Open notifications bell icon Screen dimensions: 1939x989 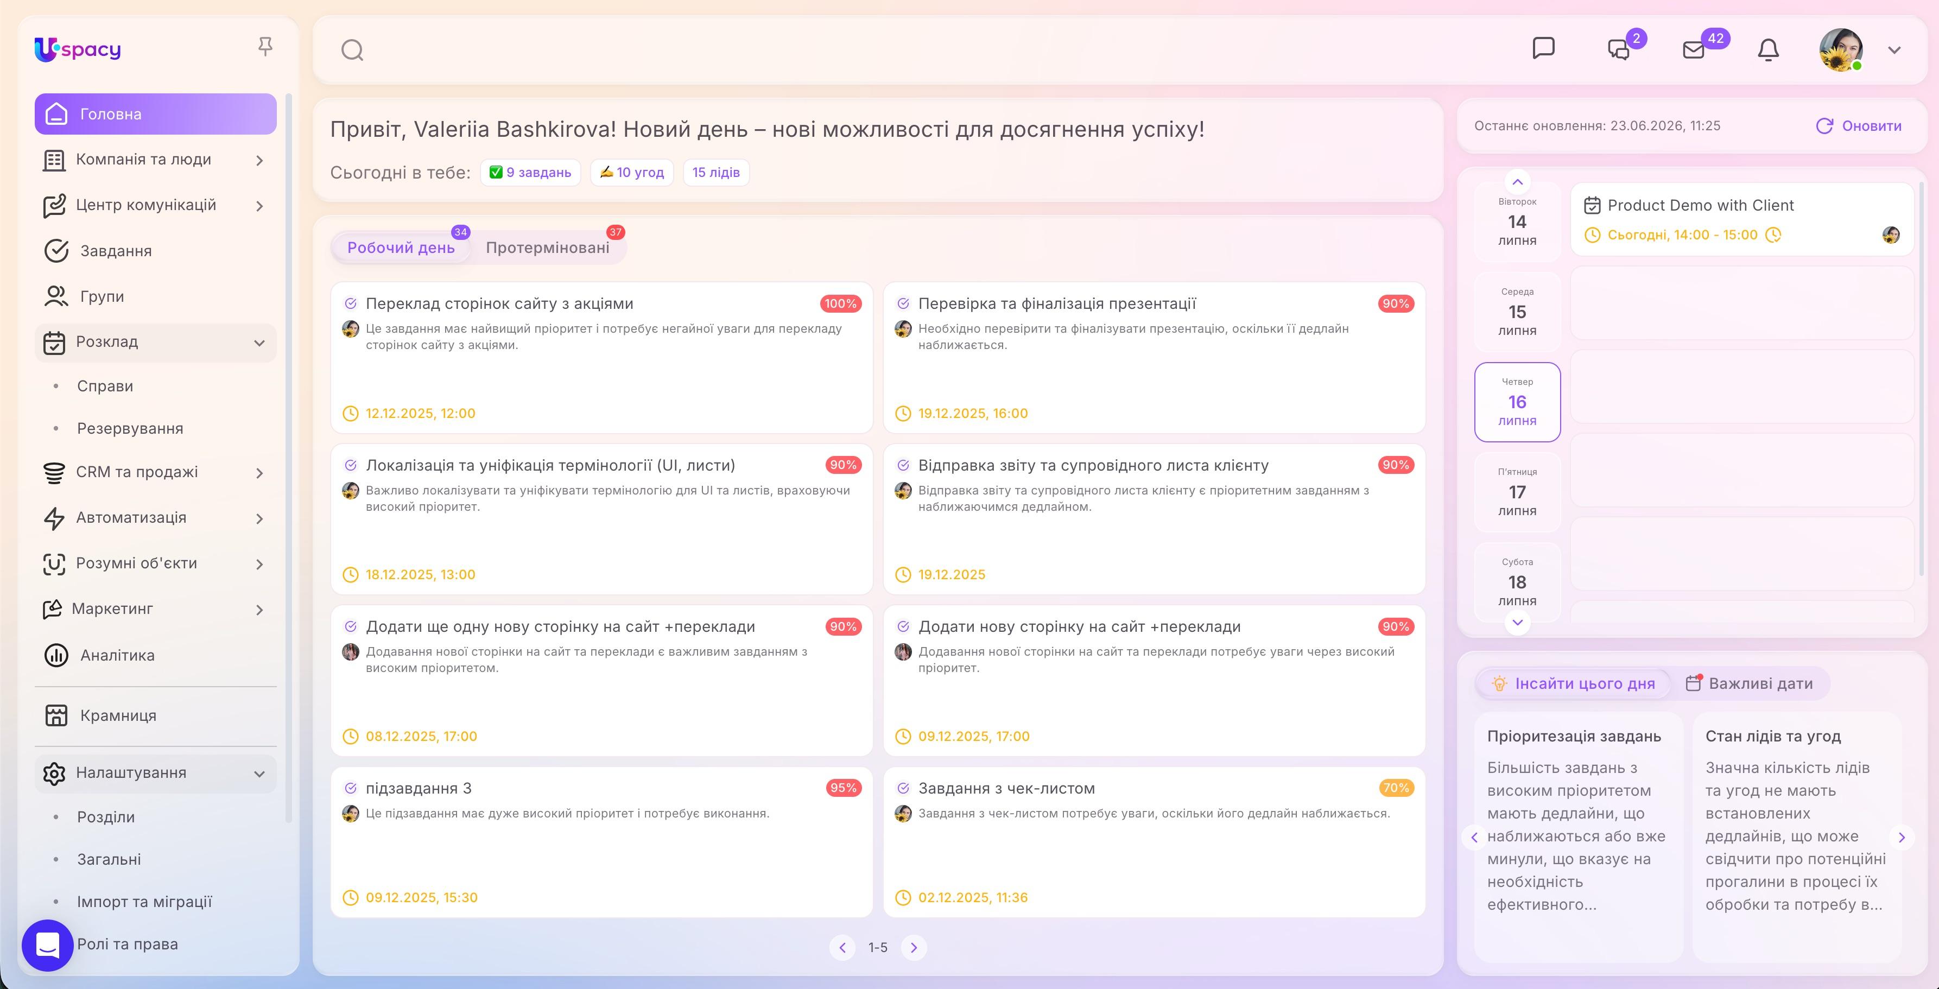coord(1768,50)
